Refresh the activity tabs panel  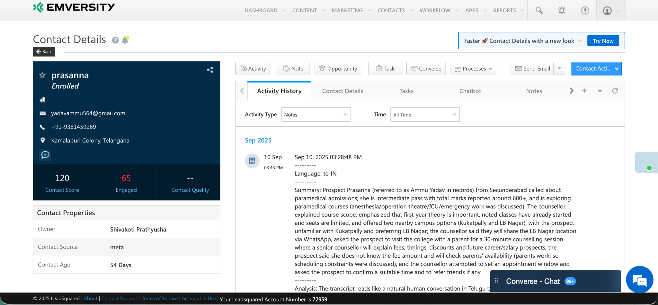point(615,91)
